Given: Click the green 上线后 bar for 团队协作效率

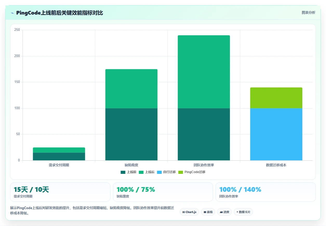Looking at the screenshot, I should 204,72.
